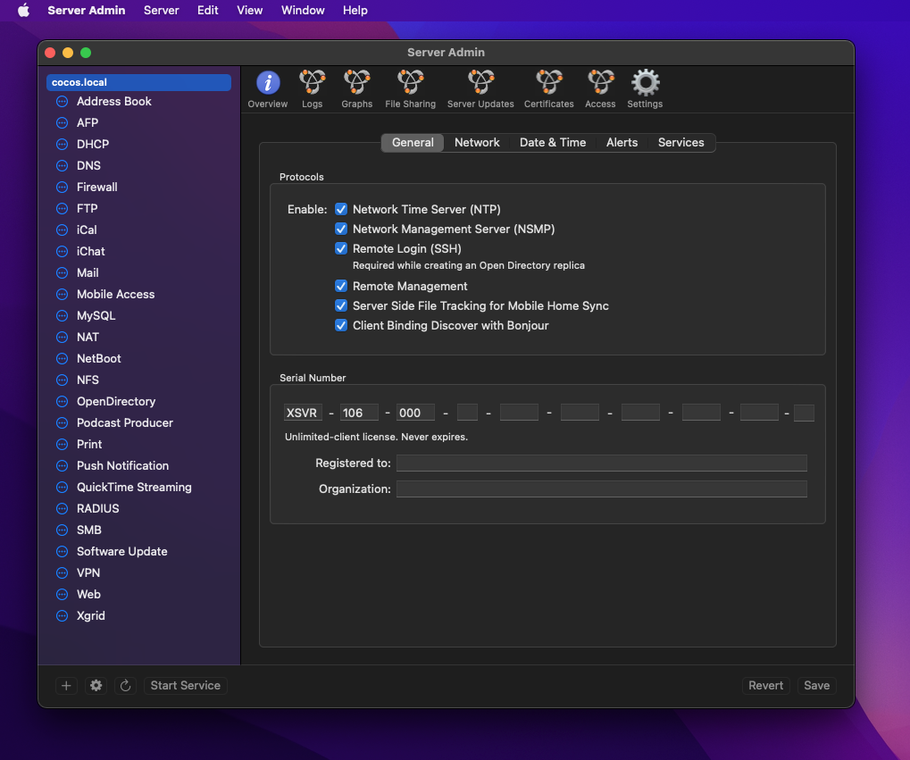Select the Firewall service in sidebar
This screenshot has height=760, width=910.
pyautogui.click(x=96, y=187)
